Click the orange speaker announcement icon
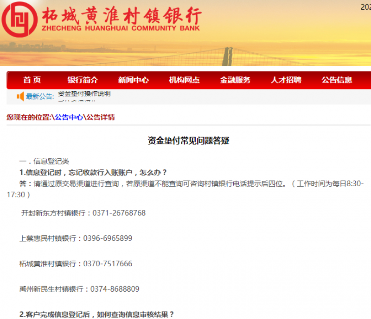 point(20,96)
